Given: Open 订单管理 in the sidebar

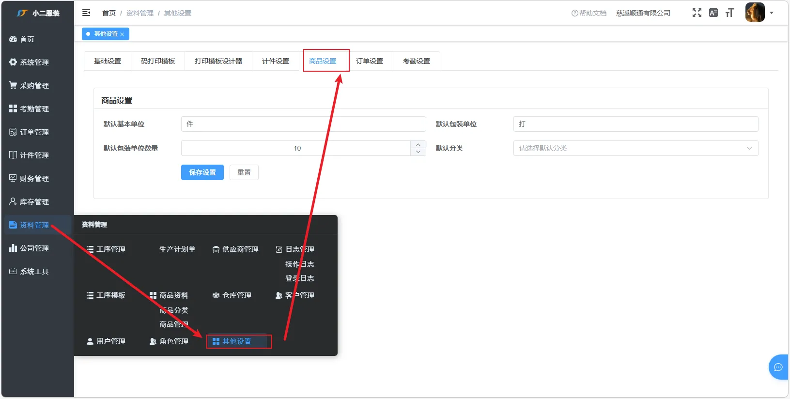Looking at the screenshot, I should (37, 132).
